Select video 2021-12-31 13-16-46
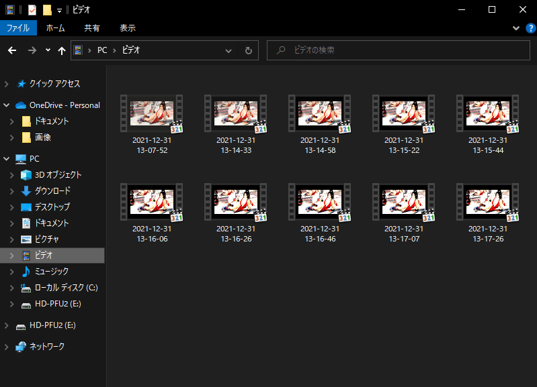537x387 pixels. (320, 213)
